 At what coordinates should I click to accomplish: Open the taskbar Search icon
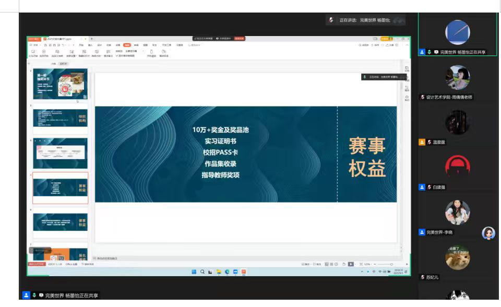(x=202, y=271)
